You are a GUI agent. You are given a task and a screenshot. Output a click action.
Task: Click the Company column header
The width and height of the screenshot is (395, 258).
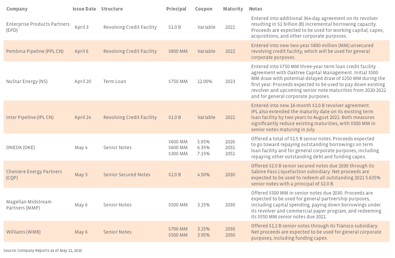coord(17,9)
